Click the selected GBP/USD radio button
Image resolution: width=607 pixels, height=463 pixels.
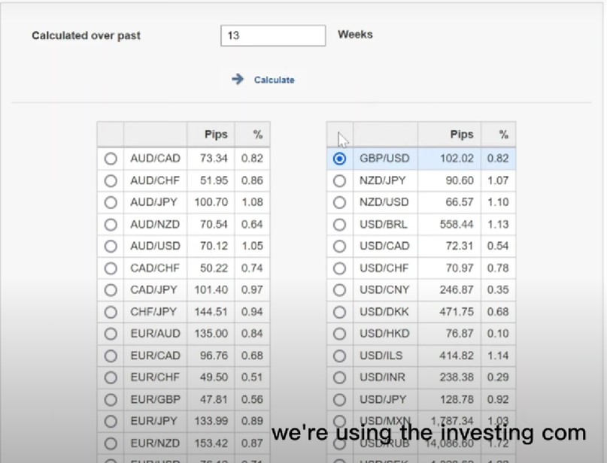tap(339, 159)
